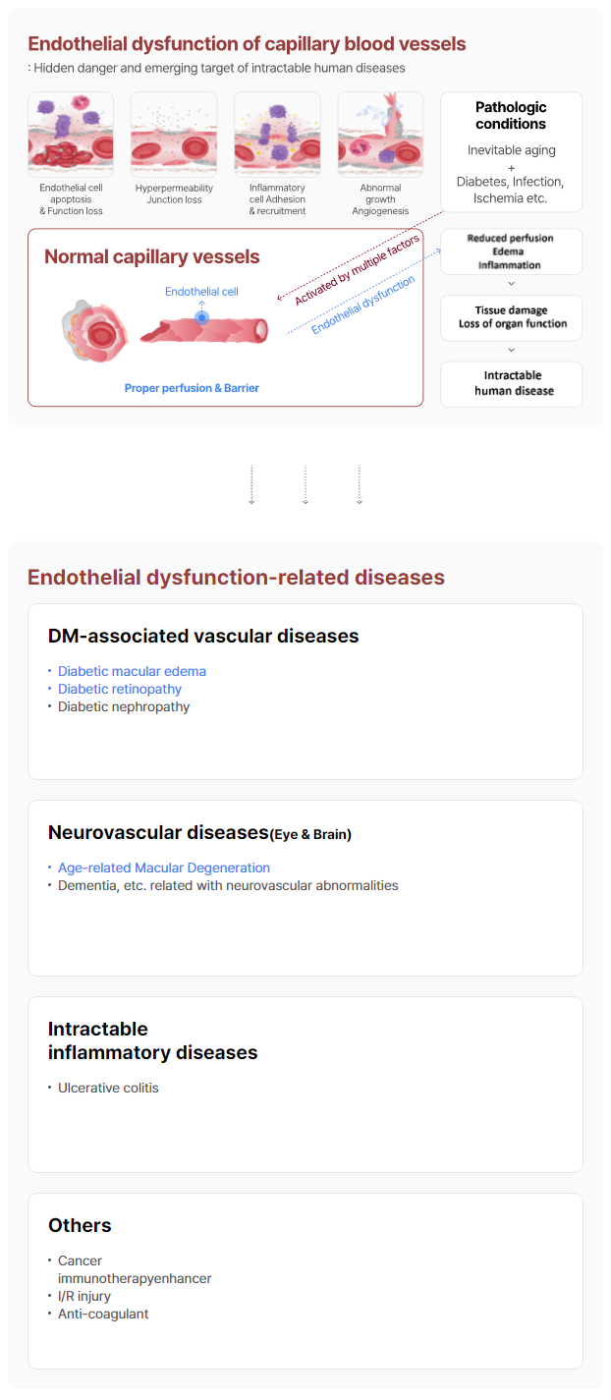Select the Tissue damage box
This screenshot has width=611, height=1400.
(x=511, y=317)
